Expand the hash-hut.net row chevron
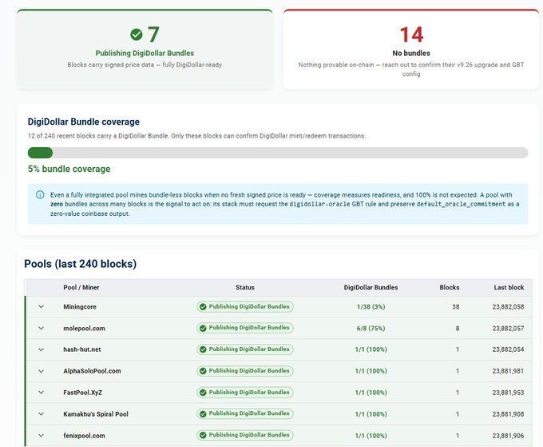The width and height of the screenshot is (543, 447). pos(42,349)
